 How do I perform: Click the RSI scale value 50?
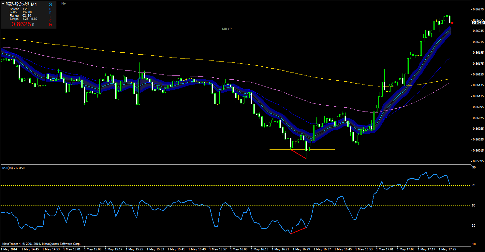click(x=474, y=206)
